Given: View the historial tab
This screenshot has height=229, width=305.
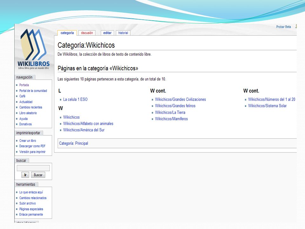Looking at the screenshot, I should [x=123, y=33].
